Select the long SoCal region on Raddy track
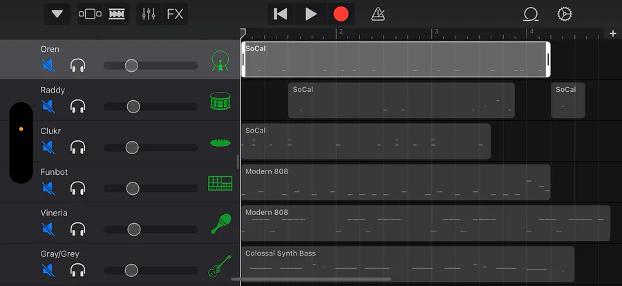This screenshot has height=286, width=622. [x=402, y=100]
